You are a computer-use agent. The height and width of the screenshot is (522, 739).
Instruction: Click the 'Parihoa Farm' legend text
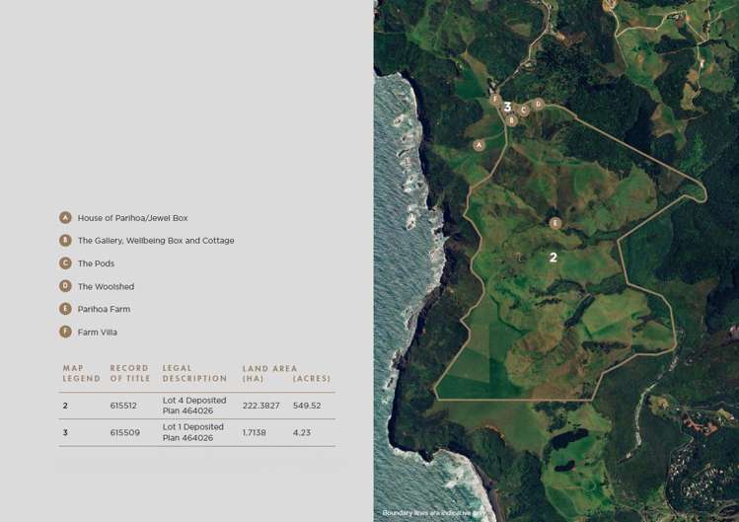point(105,309)
